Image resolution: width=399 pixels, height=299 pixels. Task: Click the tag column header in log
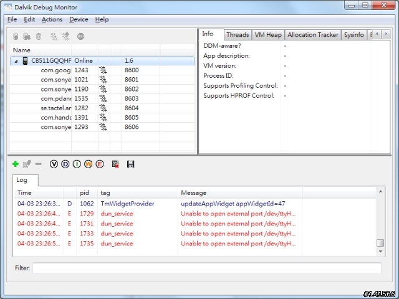point(138,193)
